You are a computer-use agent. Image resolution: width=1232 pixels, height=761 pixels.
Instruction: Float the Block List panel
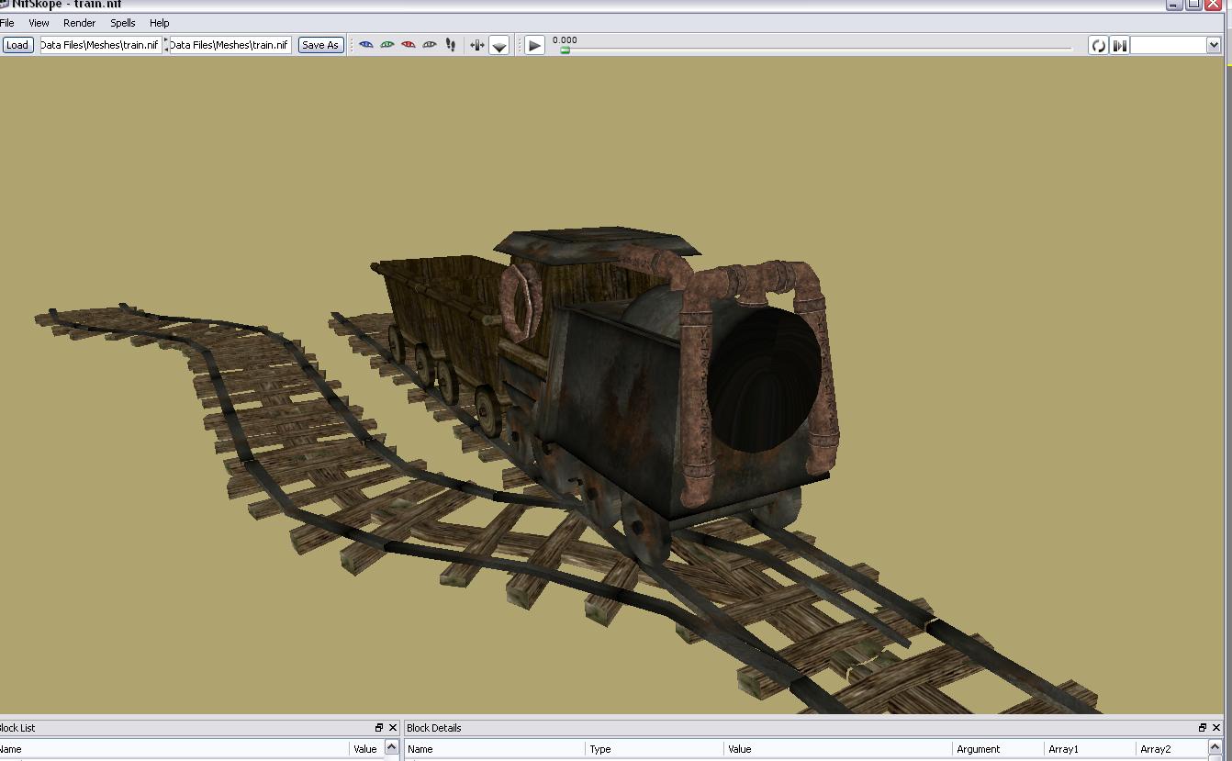[x=378, y=728]
